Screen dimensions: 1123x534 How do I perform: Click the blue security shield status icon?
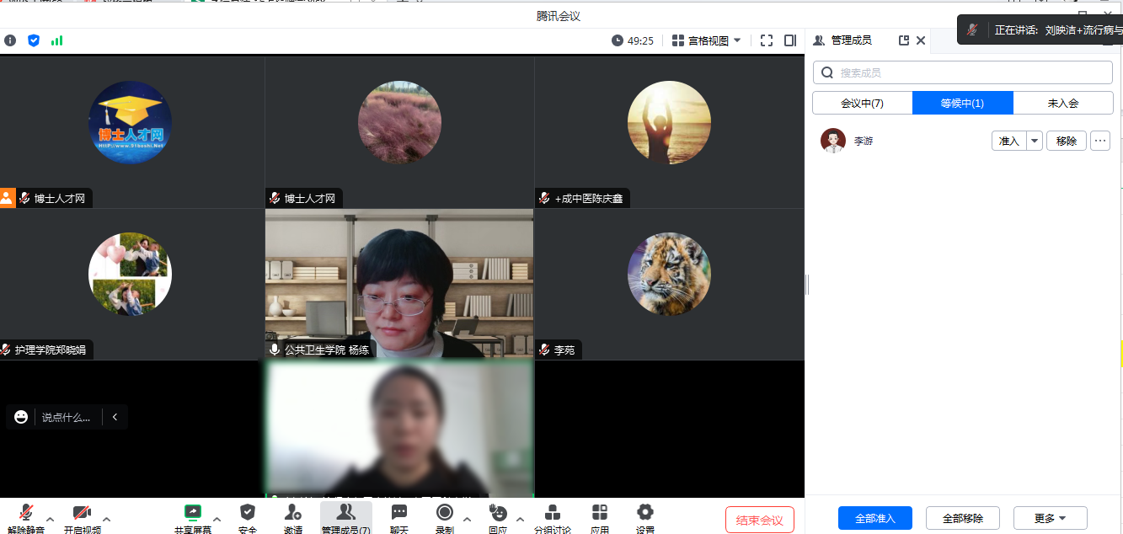point(34,40)
